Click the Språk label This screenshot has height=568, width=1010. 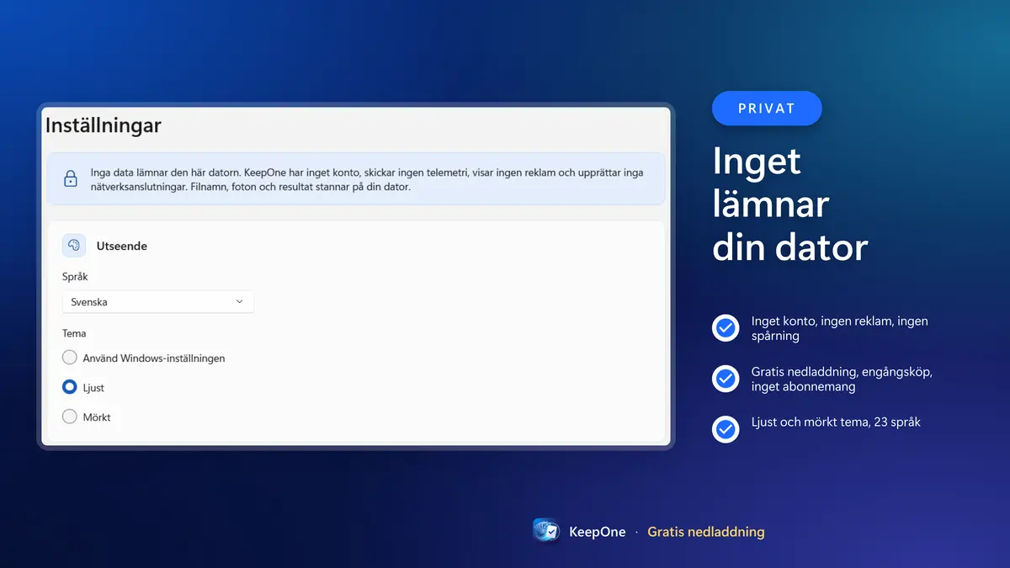click(75, 276)
